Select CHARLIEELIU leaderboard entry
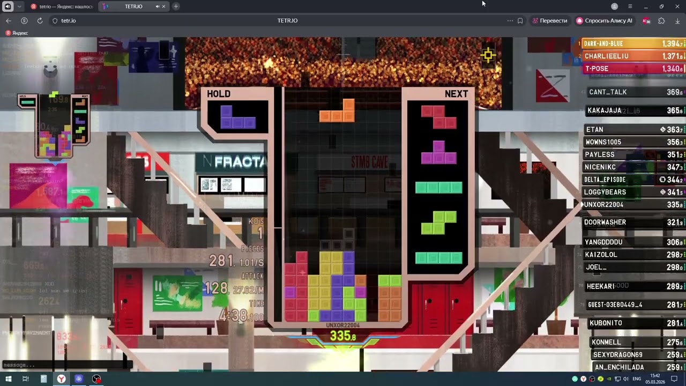Screen dimensions: 686x386 pyautogui.click(x=633, y=56)
